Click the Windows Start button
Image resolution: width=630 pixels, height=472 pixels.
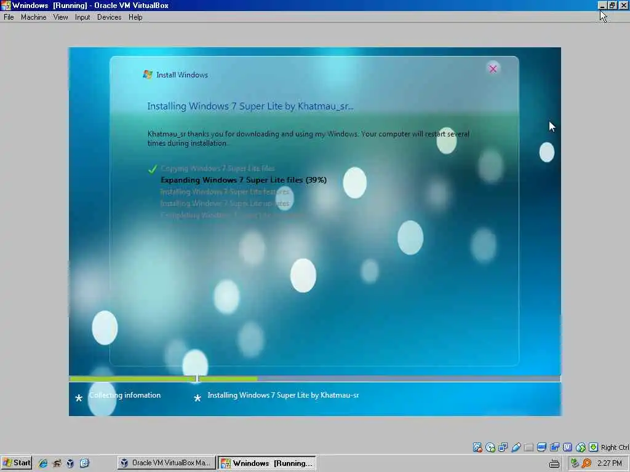17,463
